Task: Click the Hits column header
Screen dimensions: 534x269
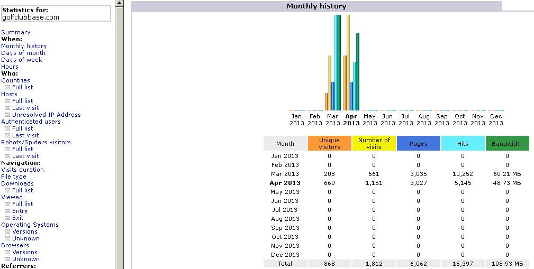Action: (463, 143)
